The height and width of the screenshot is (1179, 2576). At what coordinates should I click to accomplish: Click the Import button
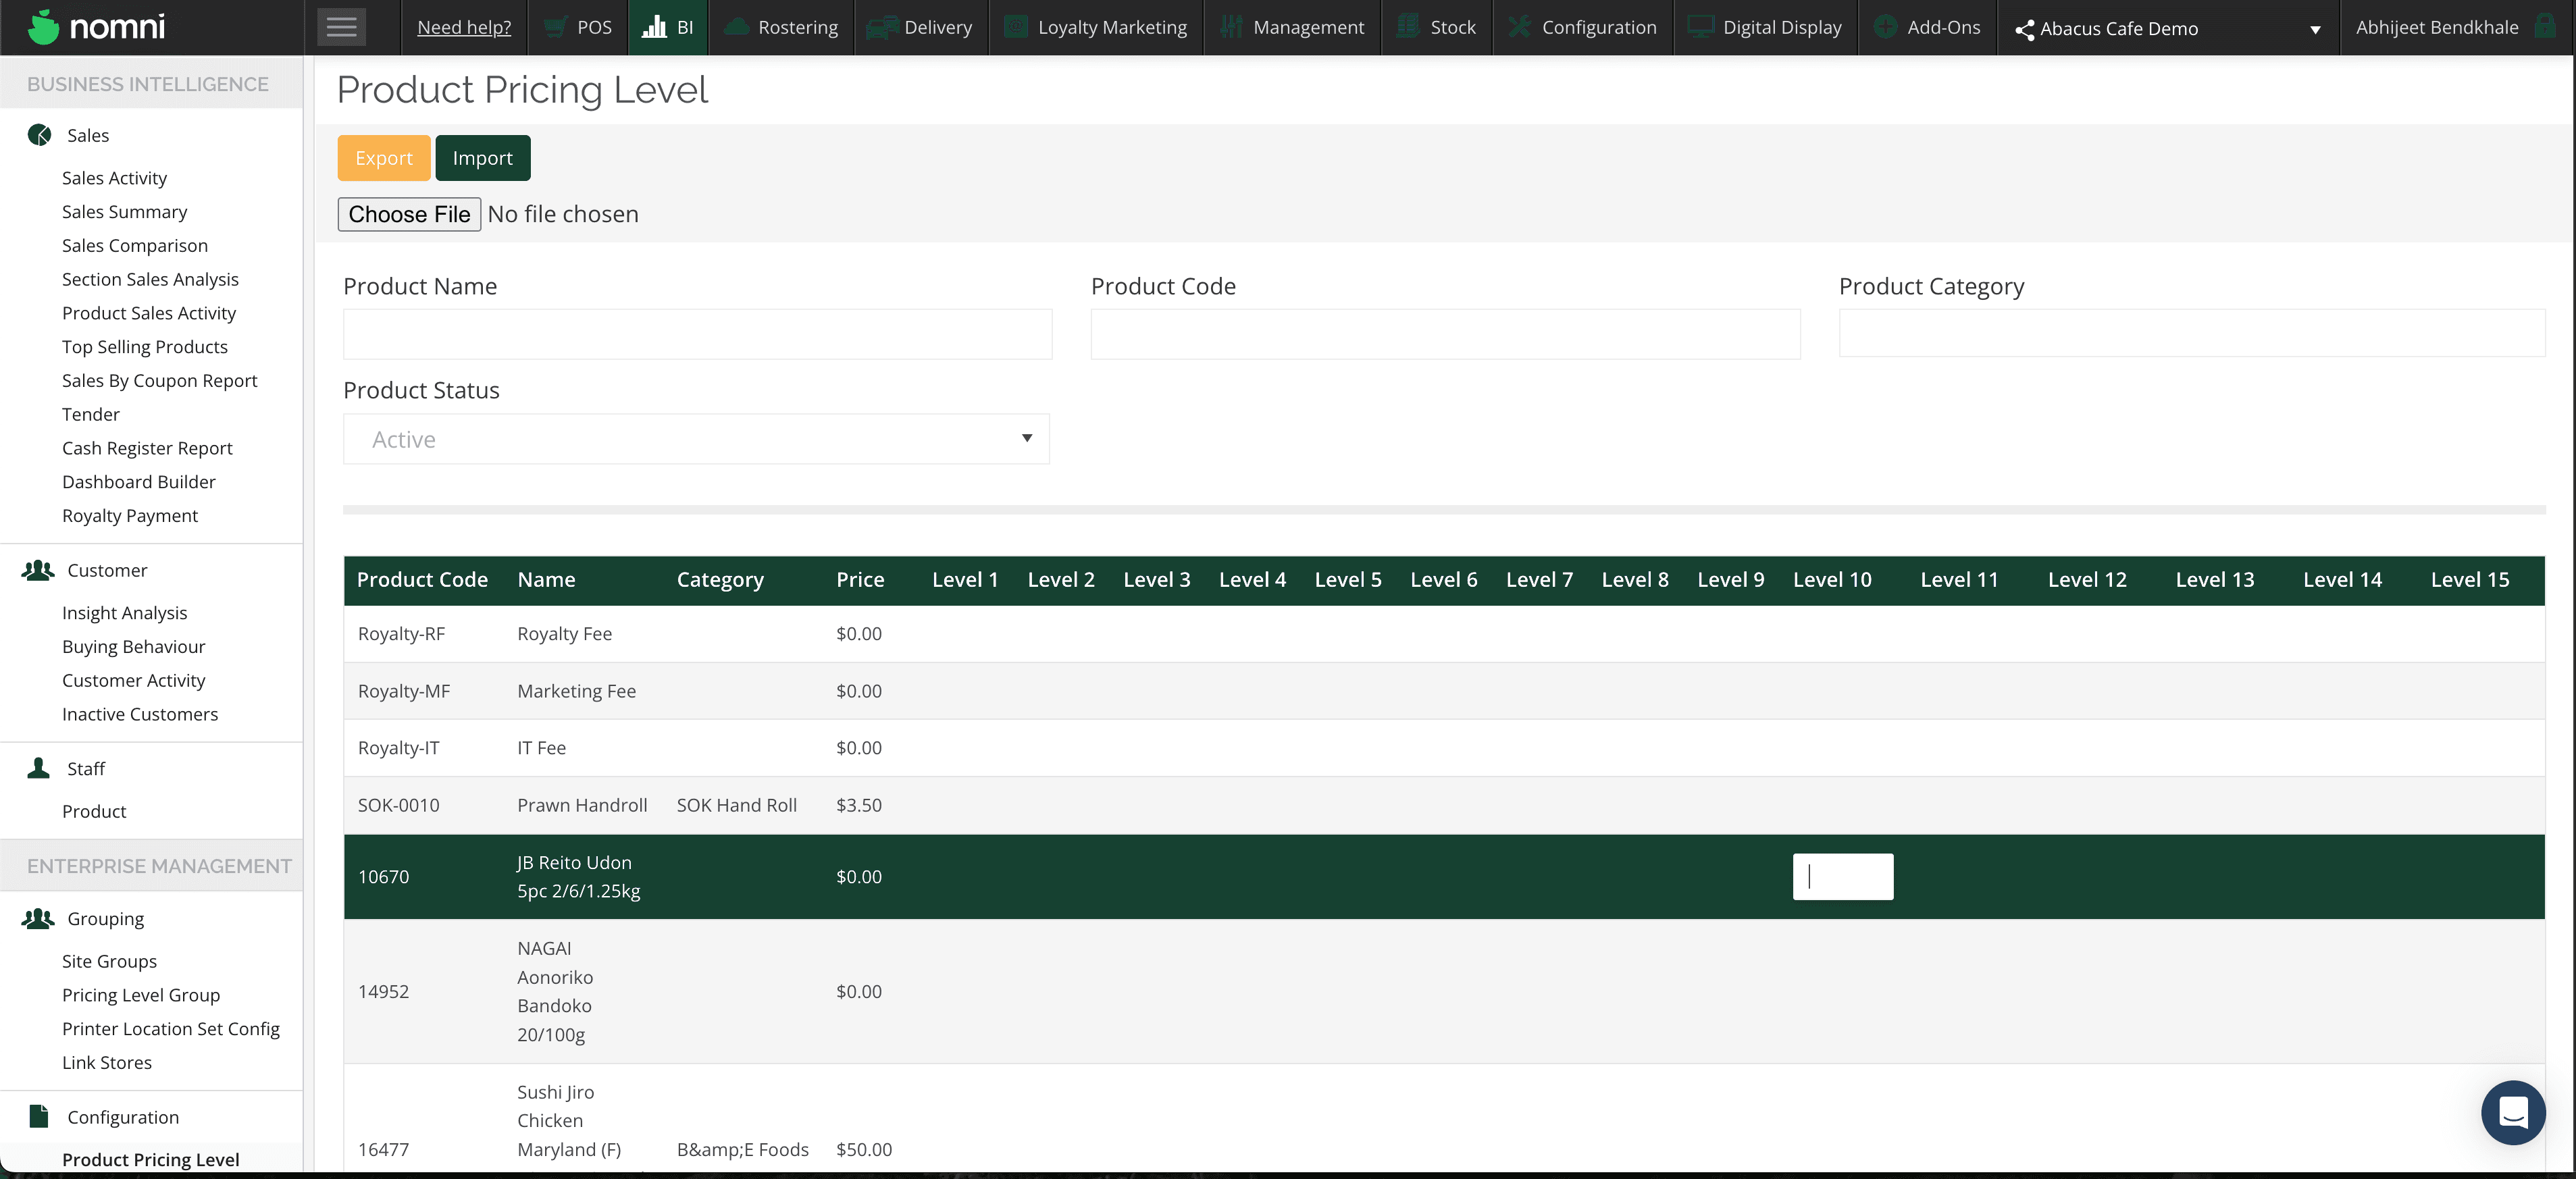482,158
